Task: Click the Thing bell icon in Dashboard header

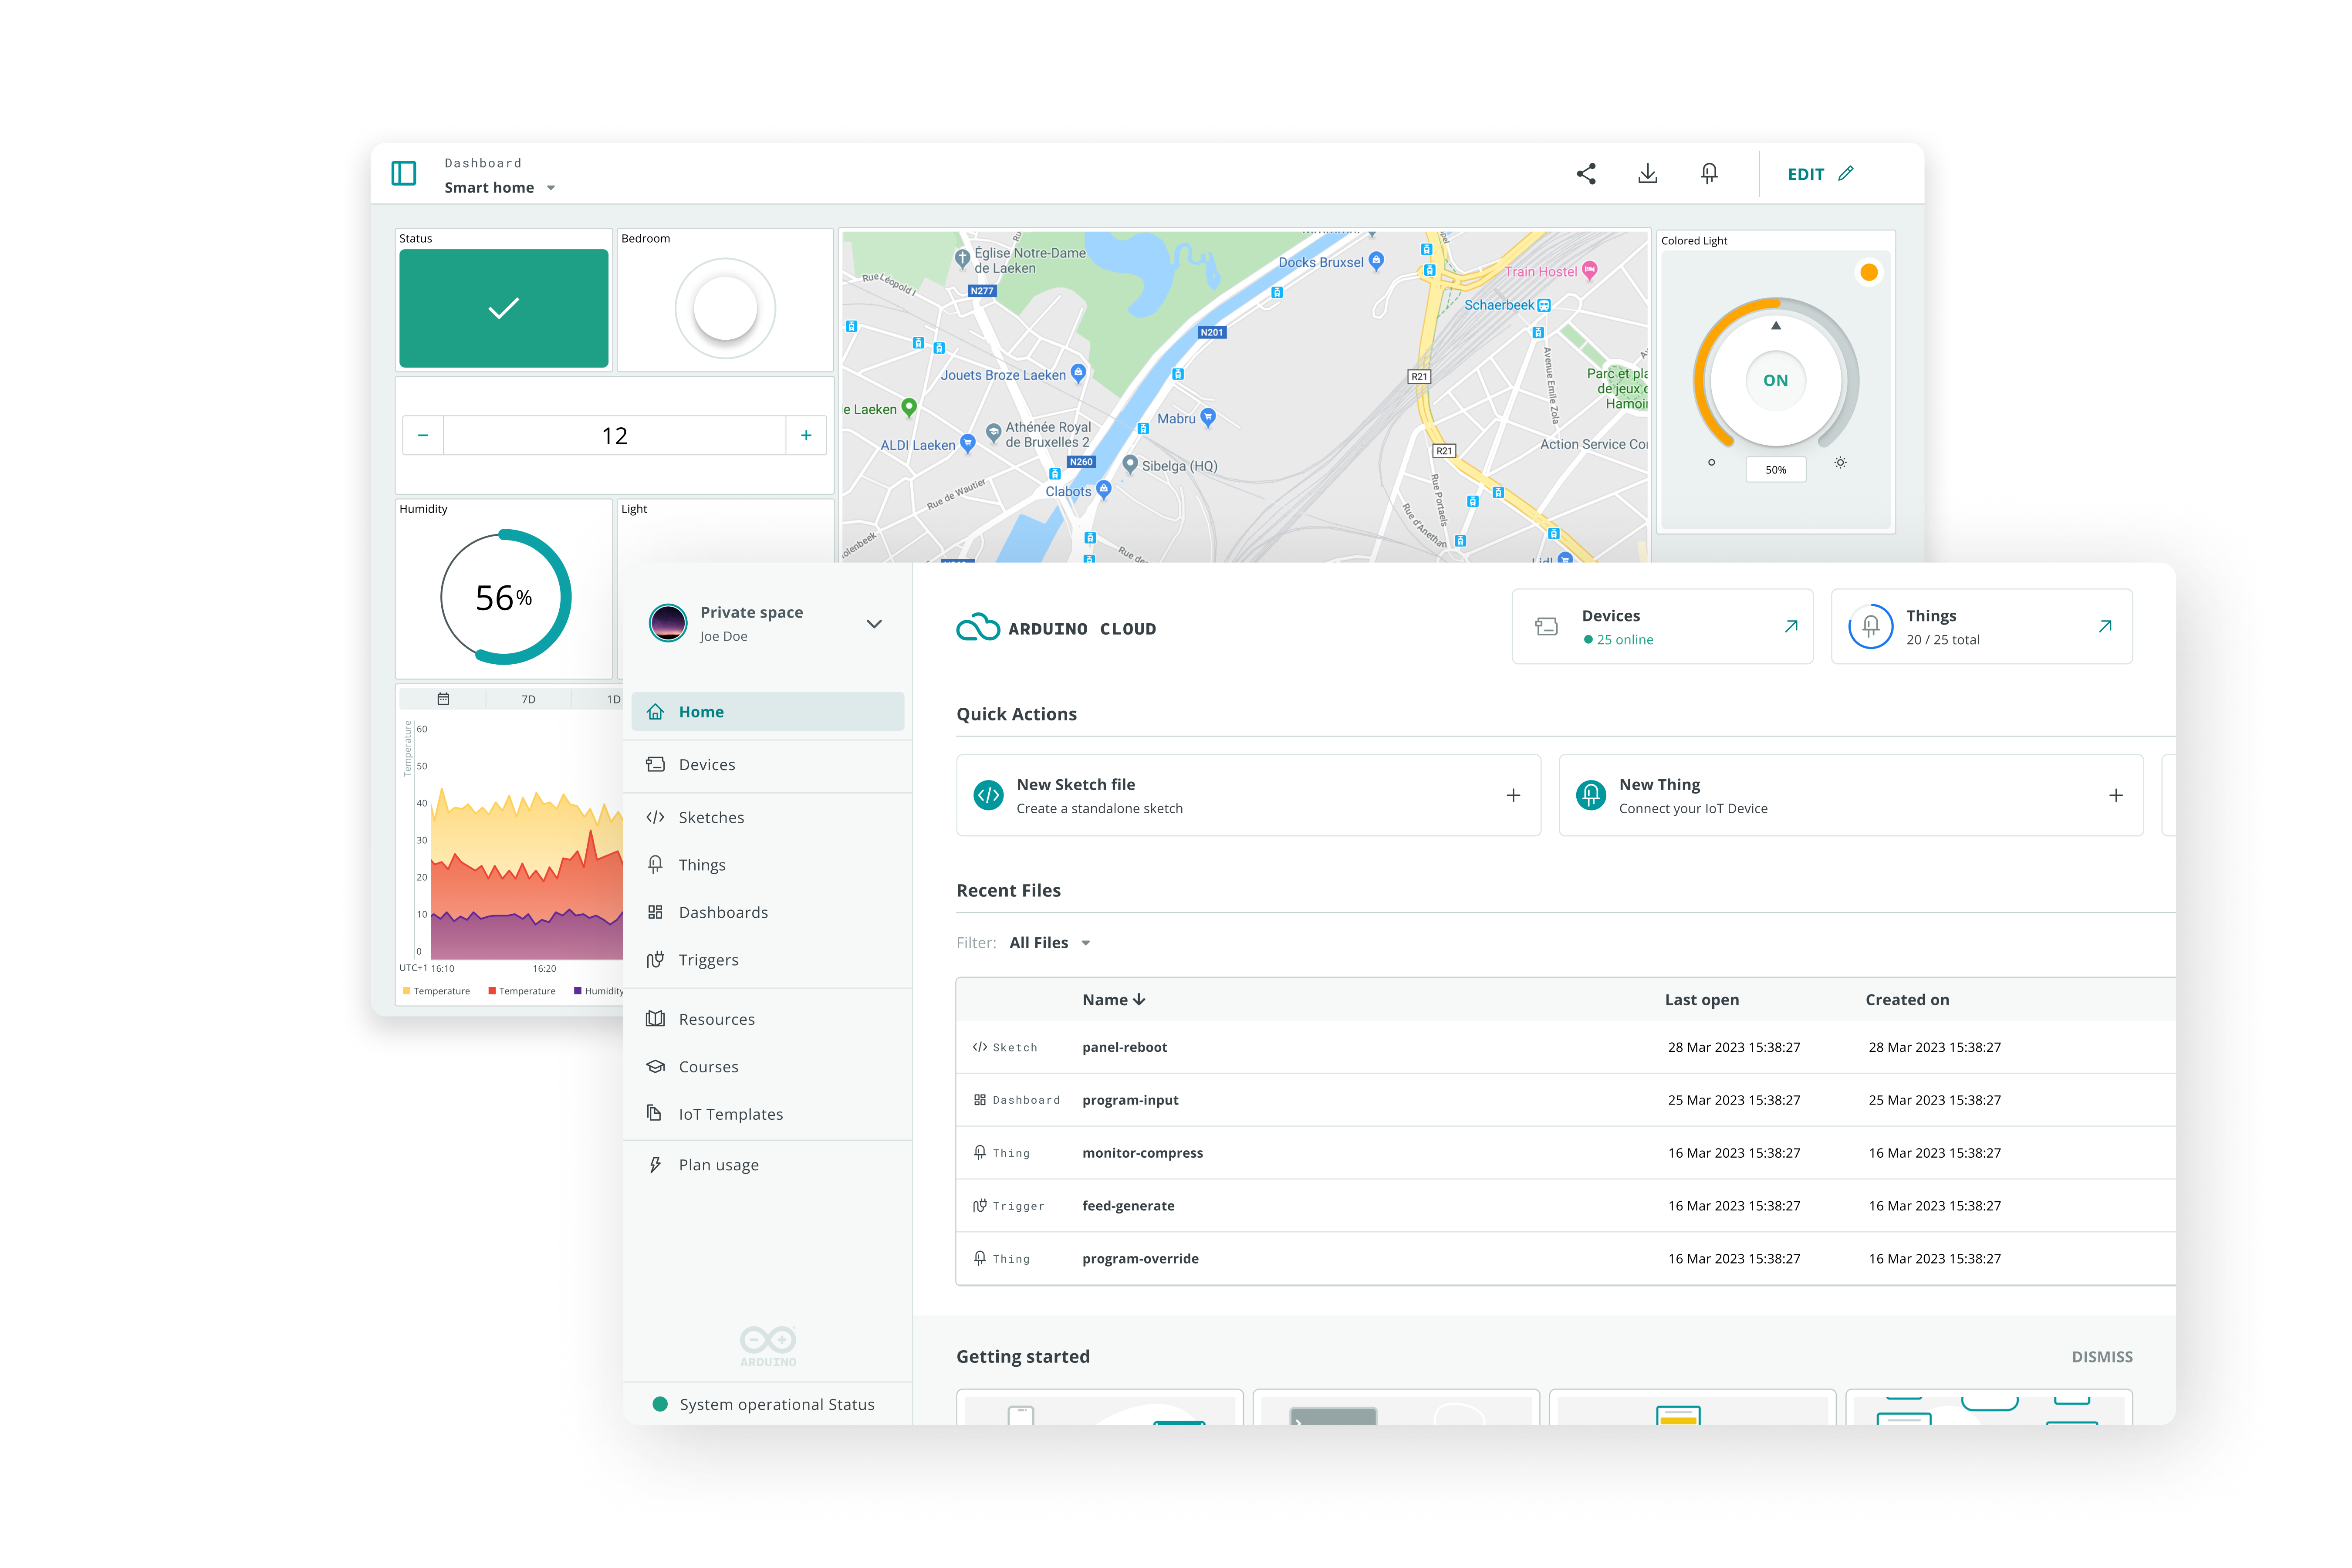Action: 1710,173
